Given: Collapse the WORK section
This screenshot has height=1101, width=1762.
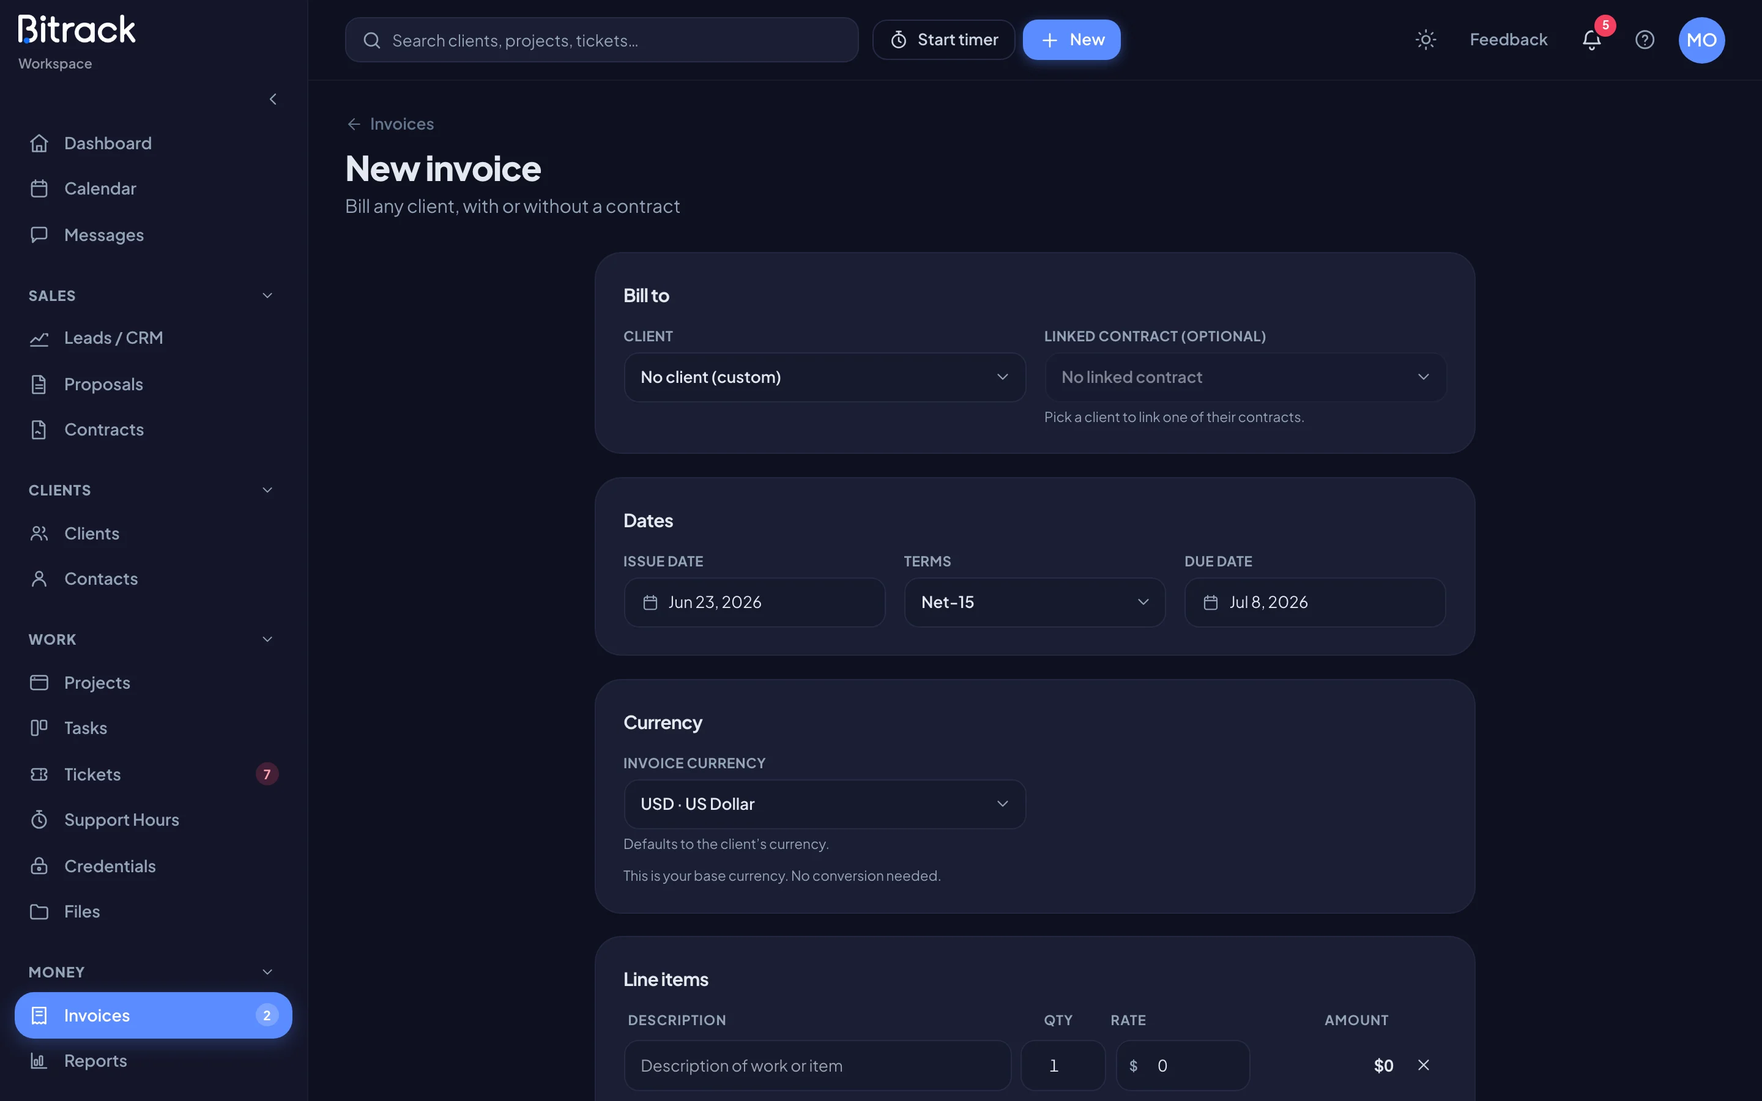Looking at the screenshot, I should [x=267, y=639].
